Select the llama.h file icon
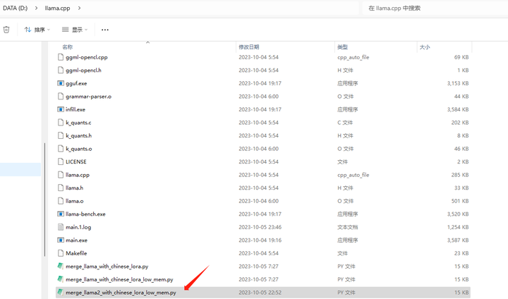 (61, 188)
